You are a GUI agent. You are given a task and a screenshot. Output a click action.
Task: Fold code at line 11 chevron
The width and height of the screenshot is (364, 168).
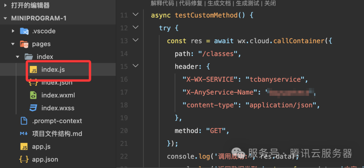[135, 14]
